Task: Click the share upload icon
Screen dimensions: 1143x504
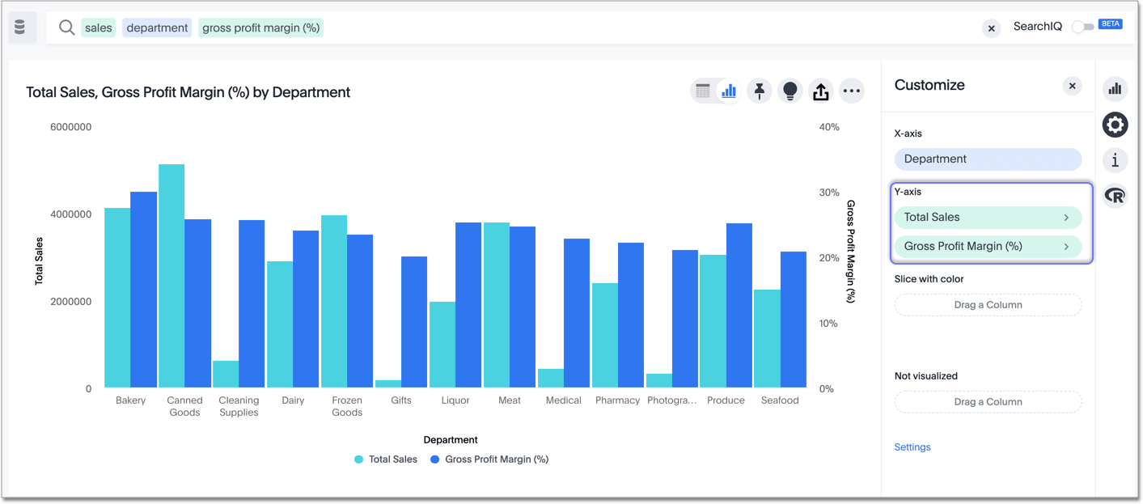Action: [820, 91]
